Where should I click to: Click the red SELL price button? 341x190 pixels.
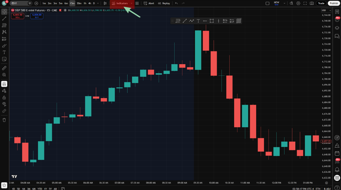pyautogui.click(x=18, y=16)
